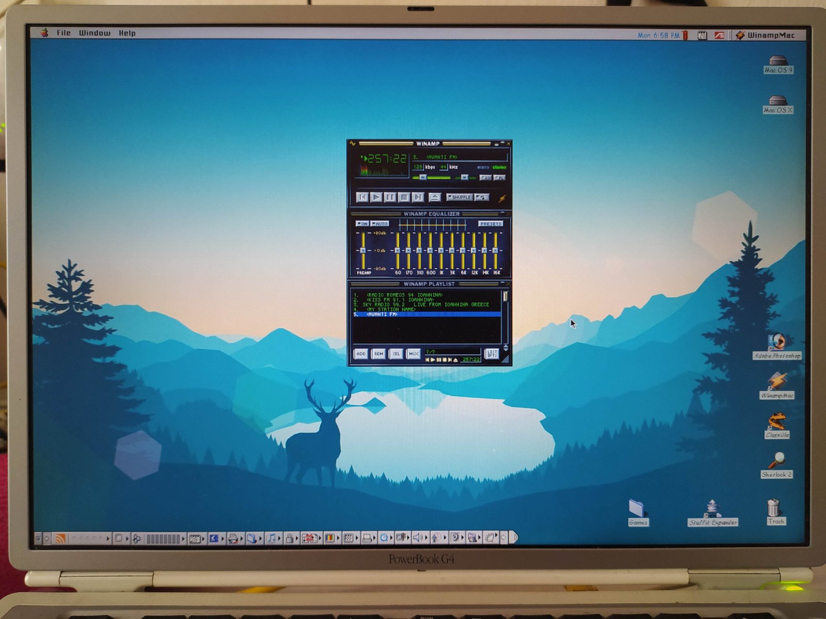The height and width of the screenshot is (619, 826).
Task: Click the 60 Hz equalizer band slider
Action: (x=398, y=250)
